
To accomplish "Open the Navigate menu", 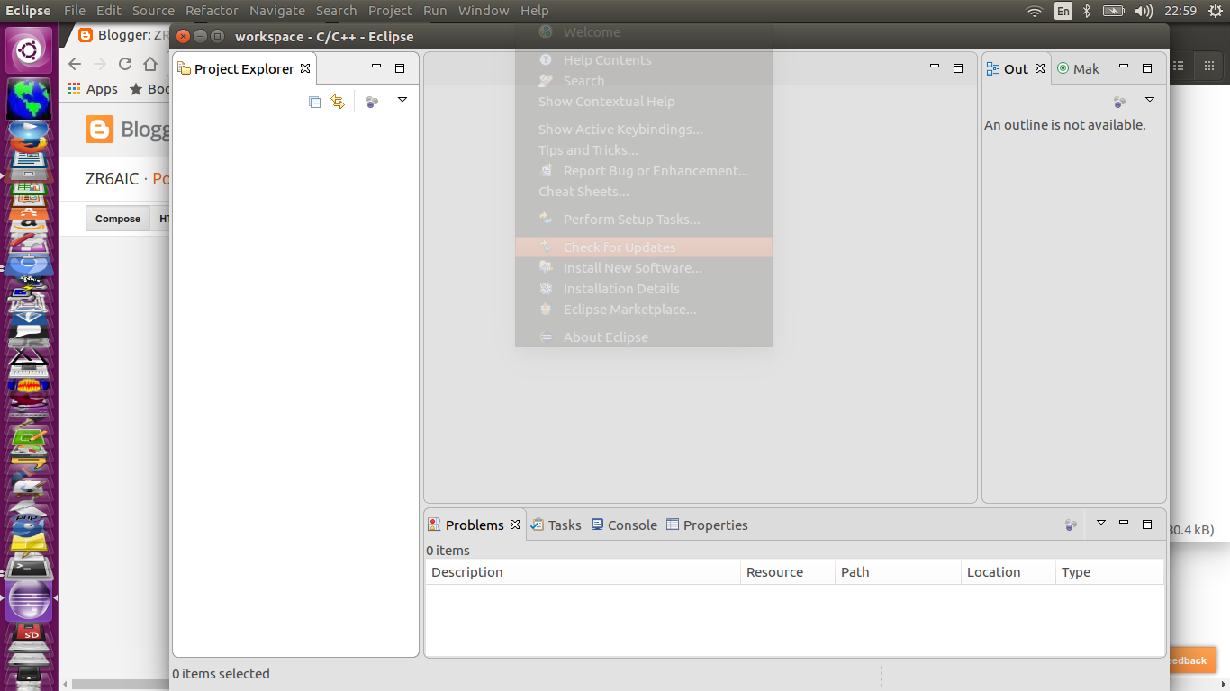I will pos(277,11).
